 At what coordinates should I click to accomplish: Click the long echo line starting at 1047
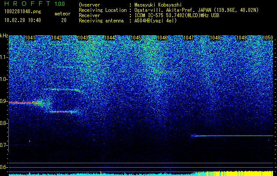point(233,136)
